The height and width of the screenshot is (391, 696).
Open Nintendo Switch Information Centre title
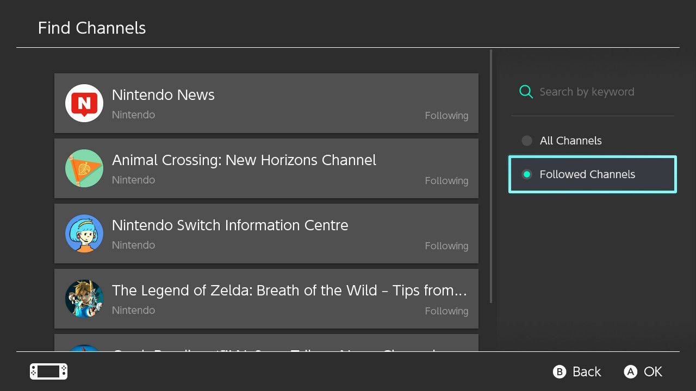pyautogui.click(x=230, y=225)
